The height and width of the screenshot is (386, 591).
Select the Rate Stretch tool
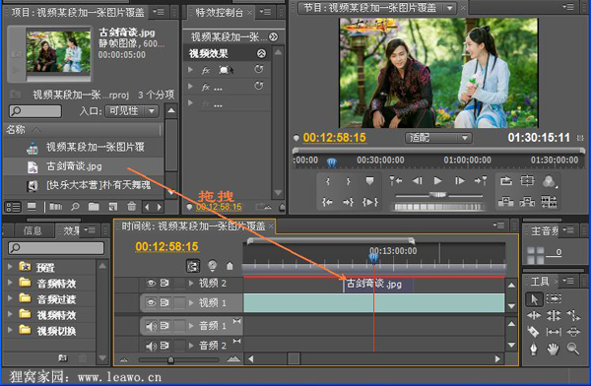[573, 315]
